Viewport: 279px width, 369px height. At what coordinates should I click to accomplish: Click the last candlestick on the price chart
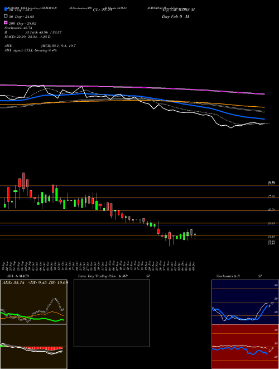195,235
